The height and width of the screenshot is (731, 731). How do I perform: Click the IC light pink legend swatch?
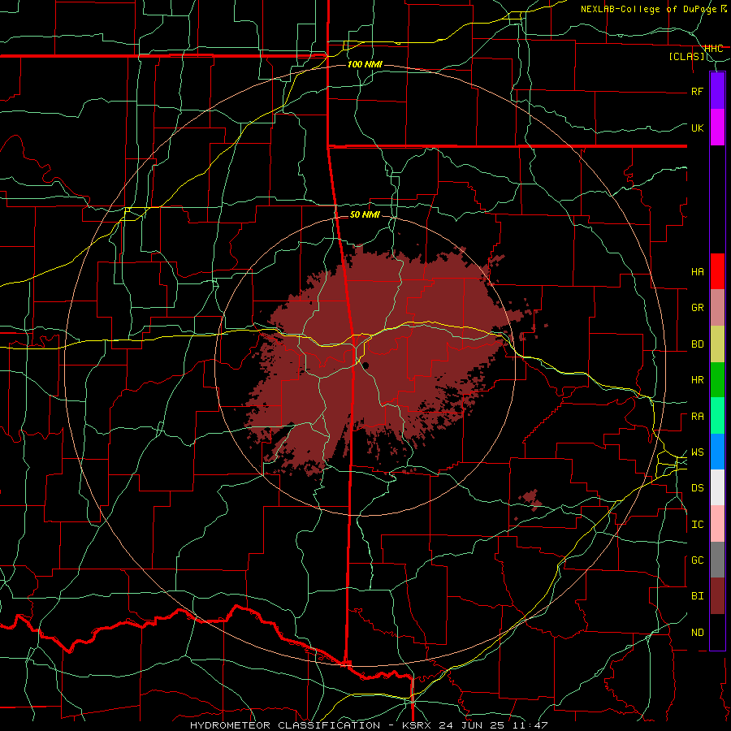pos(717,524)
